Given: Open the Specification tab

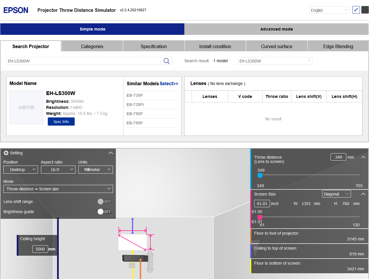Looking at the screenshot, I should click(154, 46).
